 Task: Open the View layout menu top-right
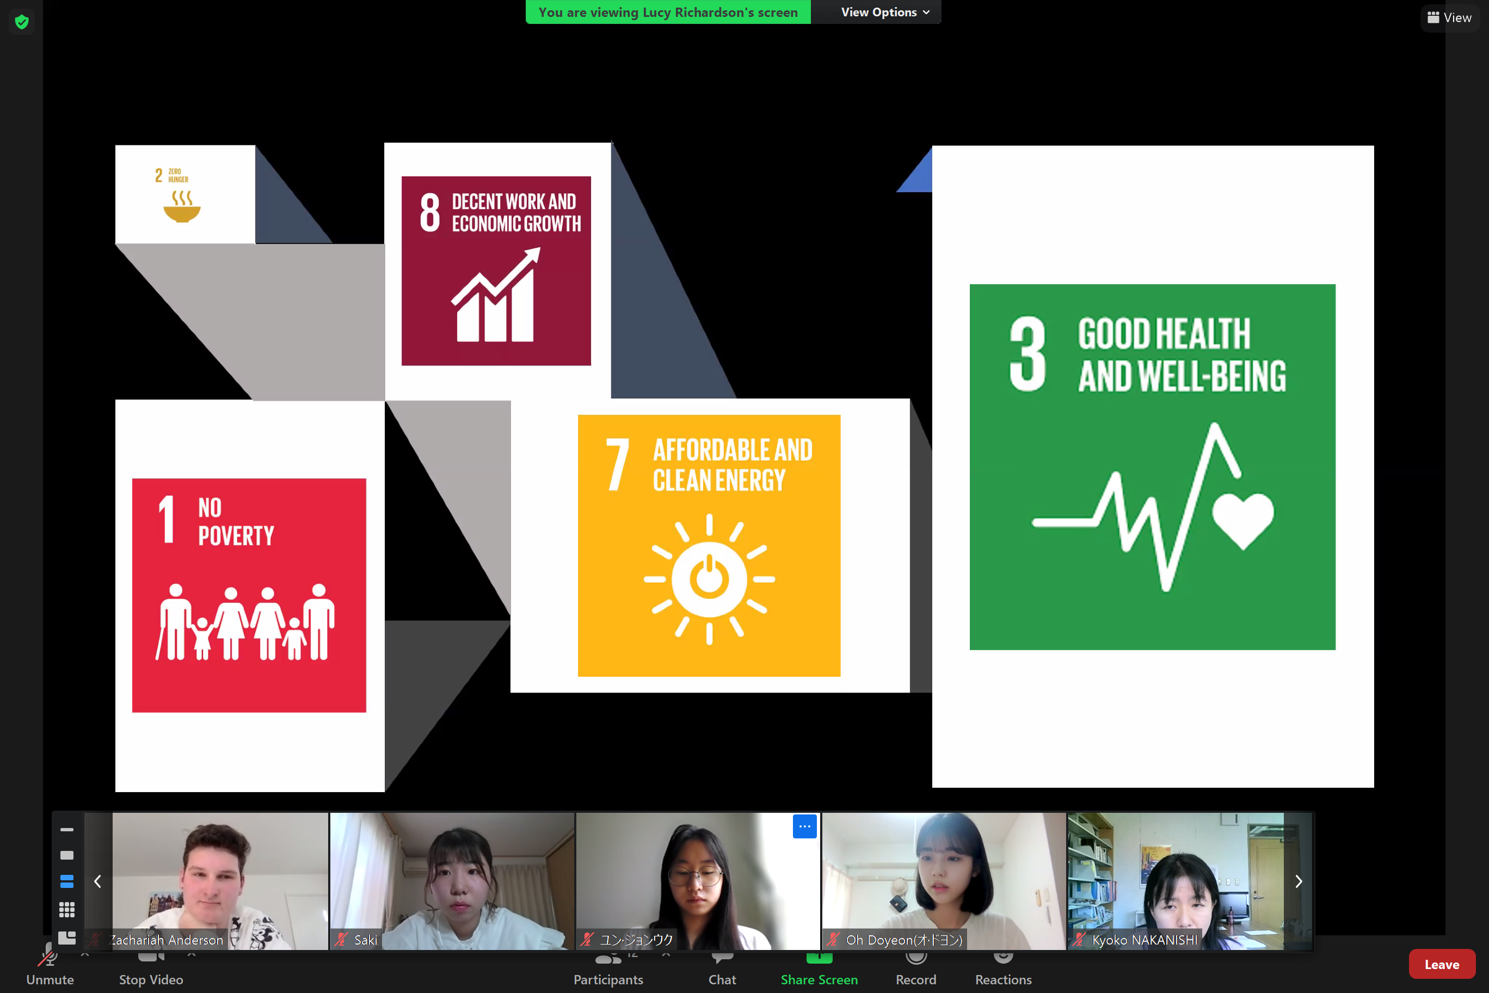coord(1449,18)
